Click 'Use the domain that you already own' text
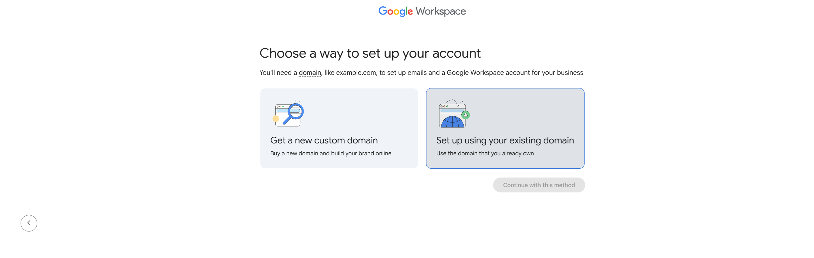This screenshot has height=258, width=814. pos(485,153)
